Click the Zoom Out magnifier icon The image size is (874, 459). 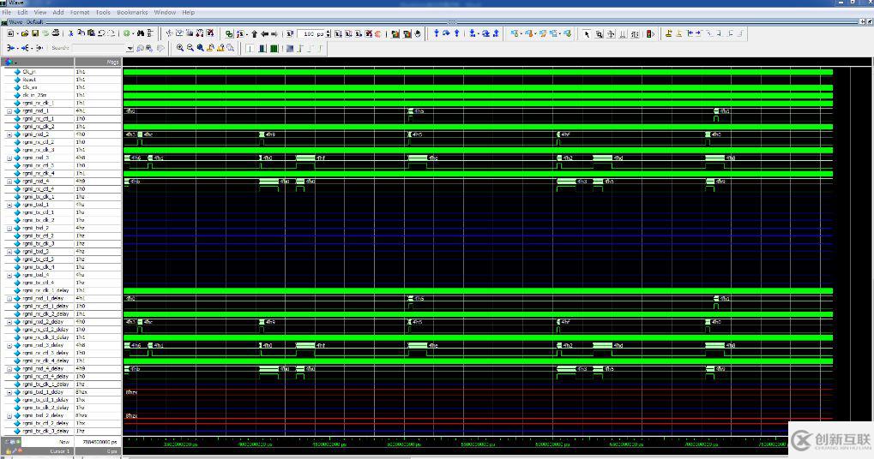(x=190, y=48)
